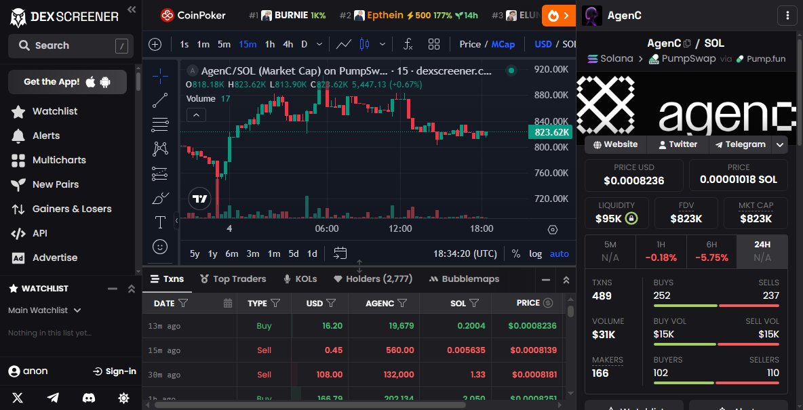Viewport: 803px width, 410px height.
Task: Collapse the sidebar with the double-chevron icon
Action: point(132,9)
